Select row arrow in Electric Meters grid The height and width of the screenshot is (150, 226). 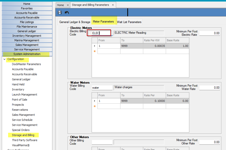(x=95, y=46)
